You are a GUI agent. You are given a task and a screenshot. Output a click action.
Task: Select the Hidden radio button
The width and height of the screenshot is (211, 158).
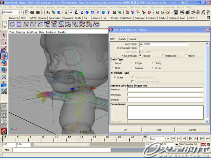186,56
